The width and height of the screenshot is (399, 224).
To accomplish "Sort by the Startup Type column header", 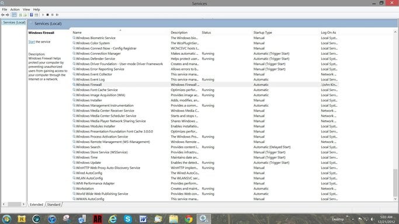I will [x=263, y=33].
